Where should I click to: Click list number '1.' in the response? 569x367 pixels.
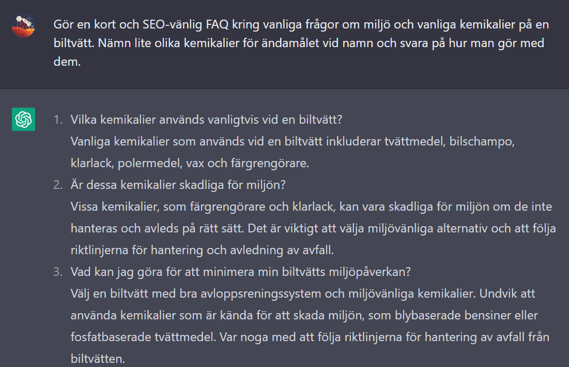point(58,120)
